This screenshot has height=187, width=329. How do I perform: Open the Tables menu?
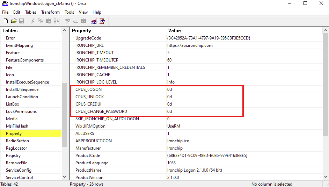[31, 12]
